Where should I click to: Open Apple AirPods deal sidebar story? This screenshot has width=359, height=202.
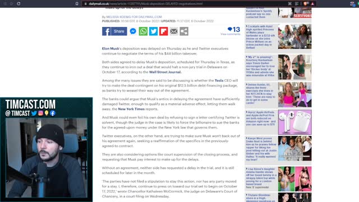(x=260, y=118)
